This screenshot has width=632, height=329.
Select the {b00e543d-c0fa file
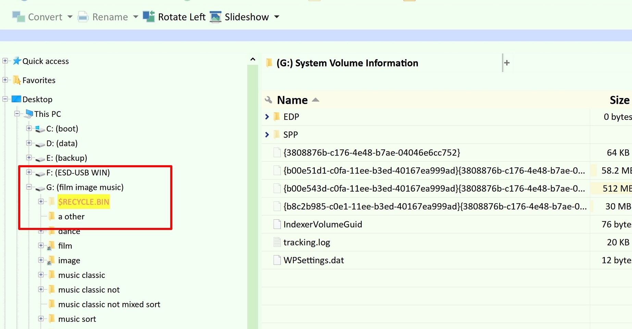coord(434,188)
